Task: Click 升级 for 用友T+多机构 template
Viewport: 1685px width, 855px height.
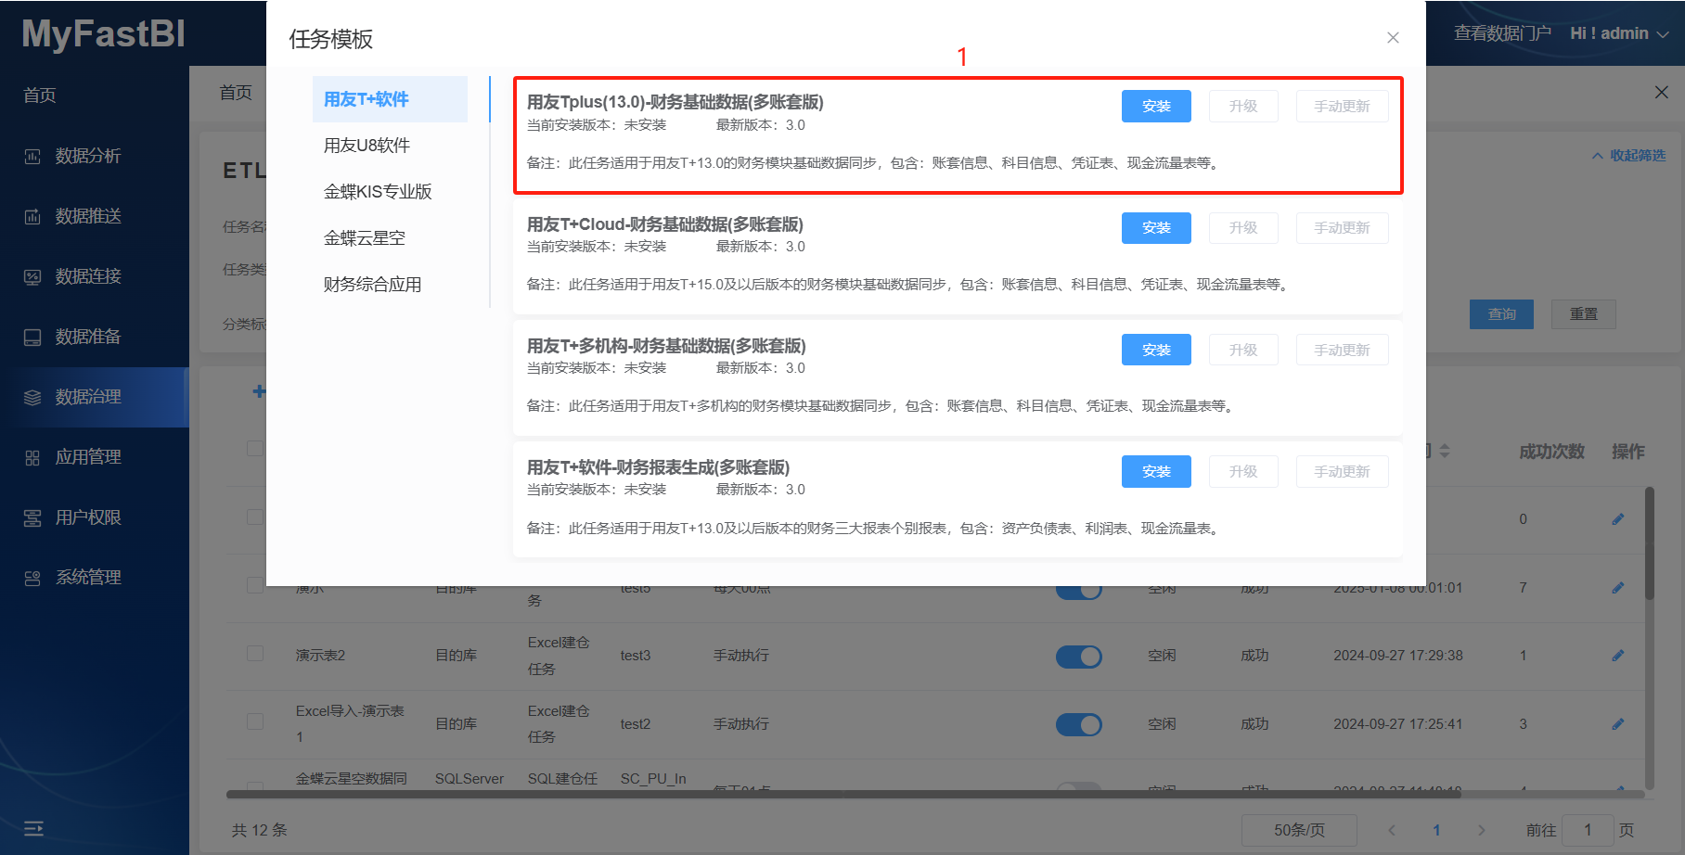Action: coord(1243,350)
